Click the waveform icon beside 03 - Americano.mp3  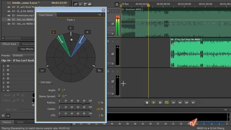click(9, 15)
